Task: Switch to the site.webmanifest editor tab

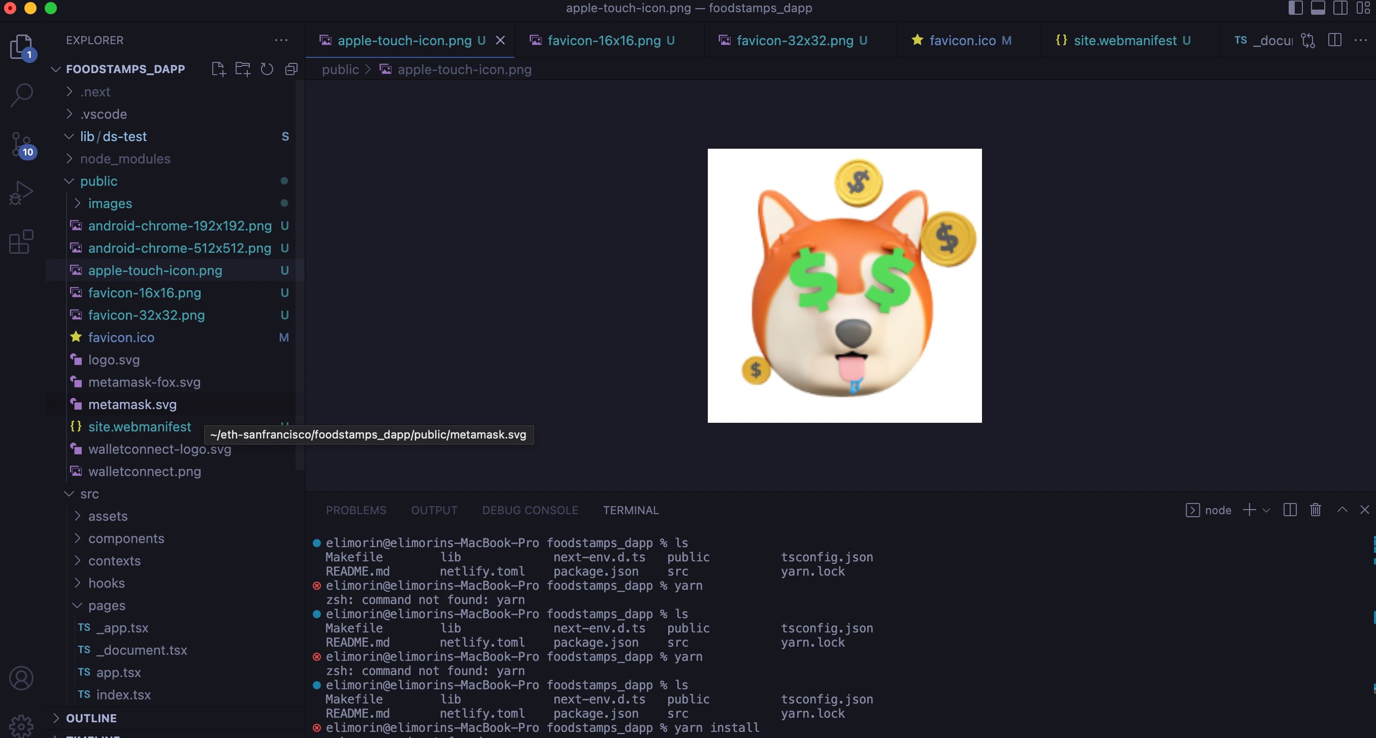Action: [x=1130, y=41]
